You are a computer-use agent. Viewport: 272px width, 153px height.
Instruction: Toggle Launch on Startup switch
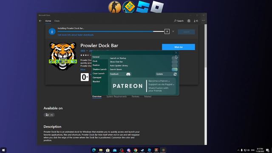pyautogui.click(x=175, y=58)
